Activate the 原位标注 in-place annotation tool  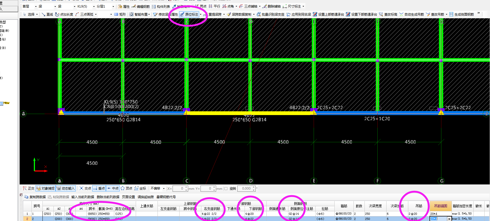(x=189, y=14)
